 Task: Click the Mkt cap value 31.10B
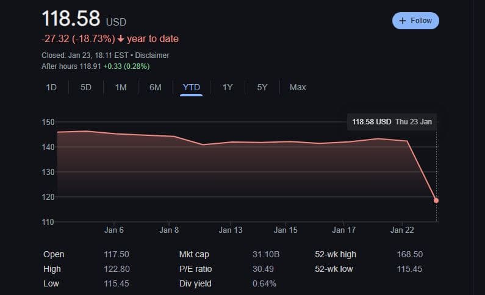265,254
